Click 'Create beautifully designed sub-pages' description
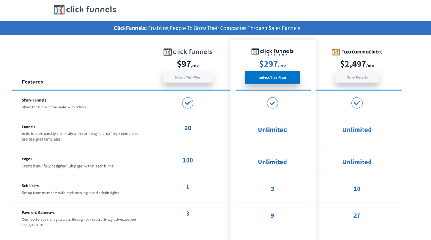This screenshot has height=240, width=431. tap(68, 166)
